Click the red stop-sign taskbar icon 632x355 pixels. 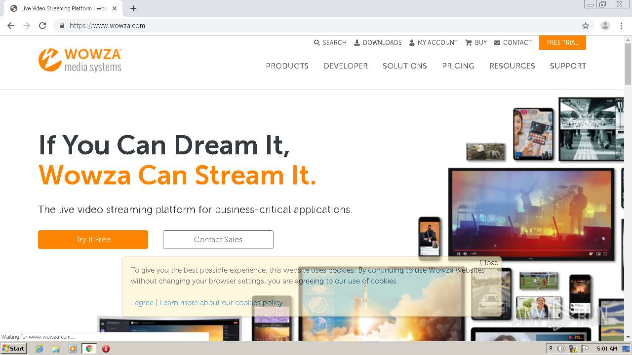click(106, 349)
